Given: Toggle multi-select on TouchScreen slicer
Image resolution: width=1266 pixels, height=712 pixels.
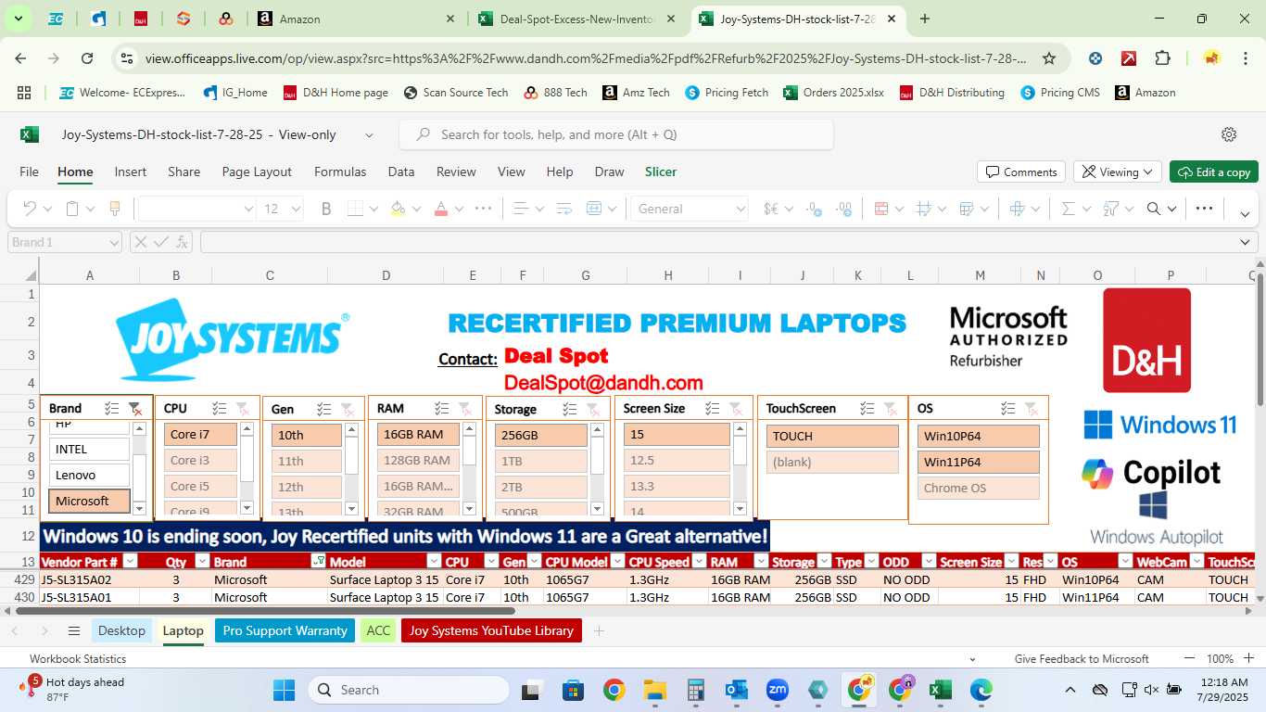Looking at the screenshot, I should coord(867,408).
